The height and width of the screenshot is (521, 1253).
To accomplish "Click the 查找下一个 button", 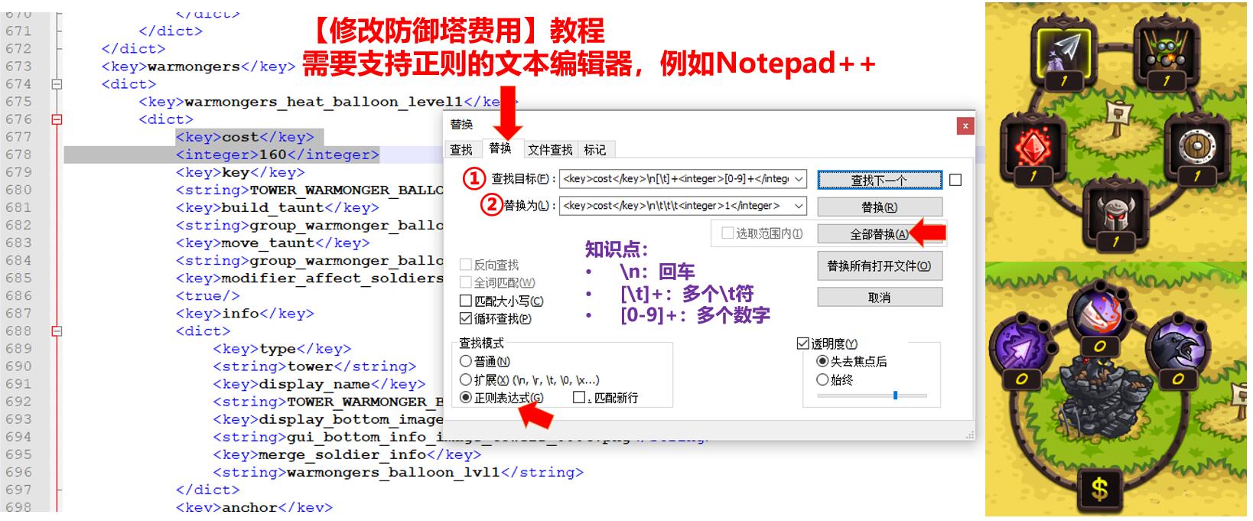I will point(880,180).
